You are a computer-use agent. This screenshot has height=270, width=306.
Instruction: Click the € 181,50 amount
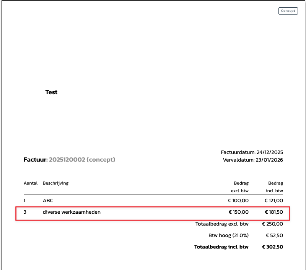tap(273, 212)
